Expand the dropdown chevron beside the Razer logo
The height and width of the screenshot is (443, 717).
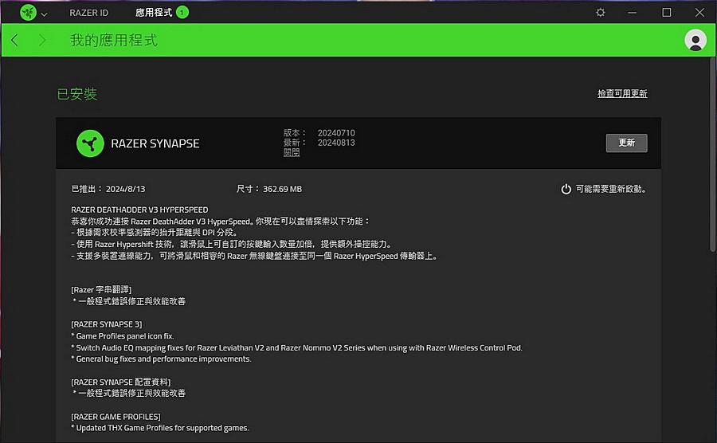click(44, 14)
